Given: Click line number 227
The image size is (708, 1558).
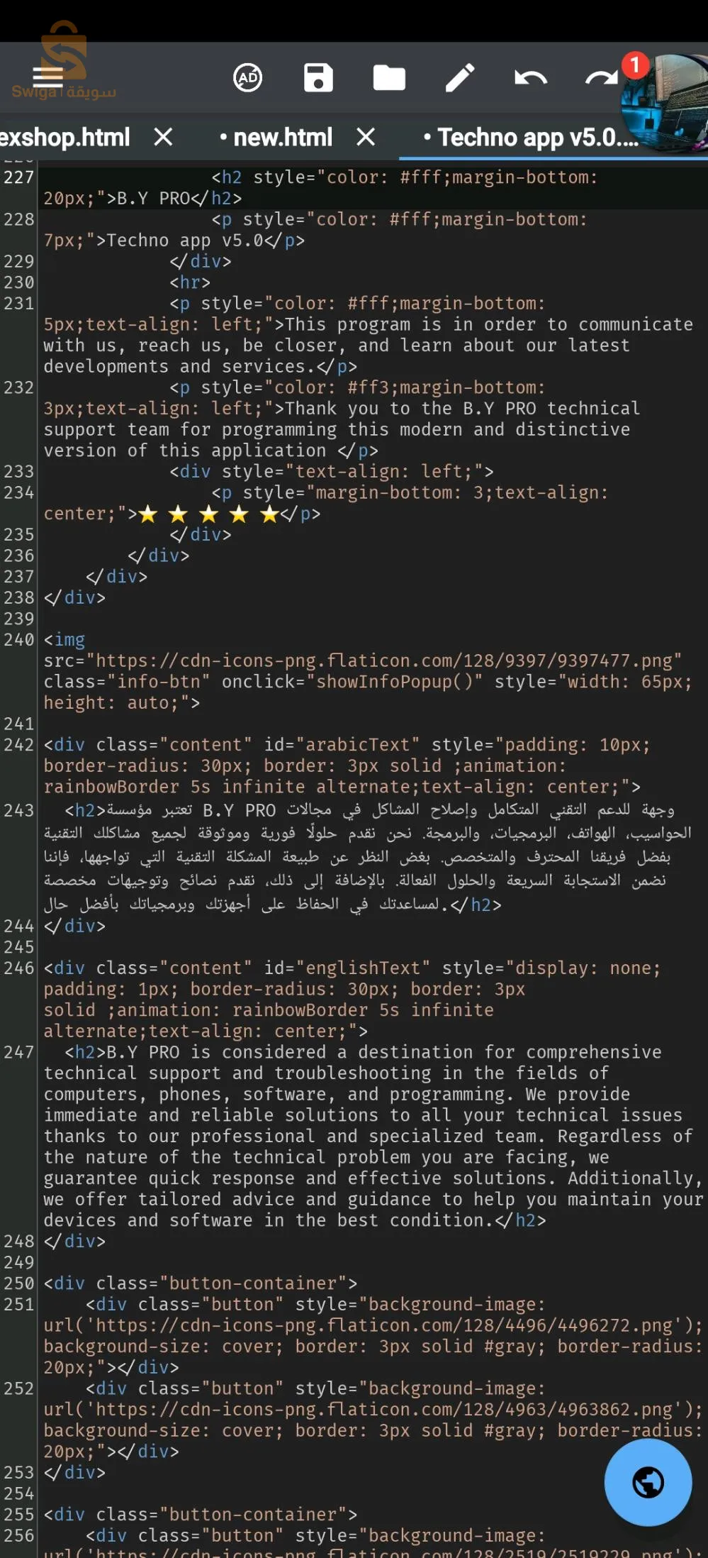Looking at the screenshot, I should pos(18,177).
